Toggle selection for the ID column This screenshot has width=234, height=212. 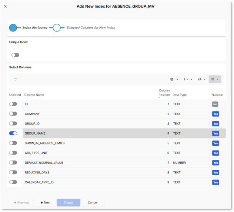tap(13, 104)
